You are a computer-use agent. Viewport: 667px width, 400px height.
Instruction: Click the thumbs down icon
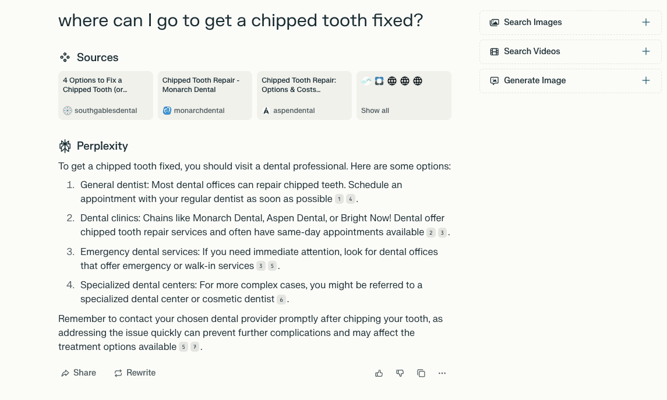click(400, 373)
